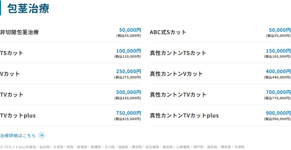Click the (税込990,000円) tax-included price
Screen dimensions: 291x150
pyautogui.click(x=277, y=119)
